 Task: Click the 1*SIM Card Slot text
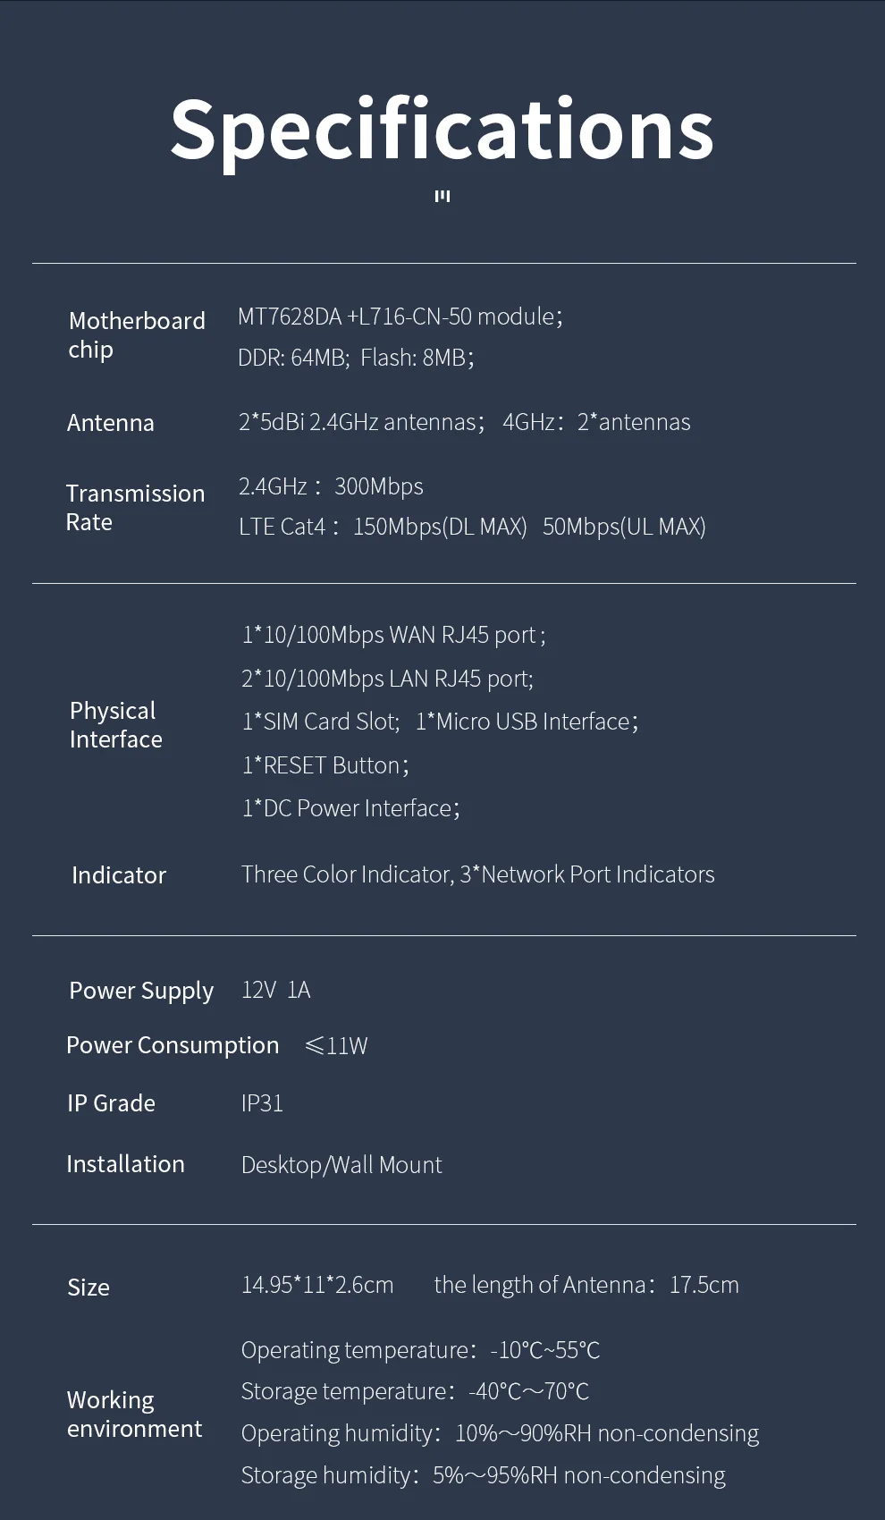point(321,722)
